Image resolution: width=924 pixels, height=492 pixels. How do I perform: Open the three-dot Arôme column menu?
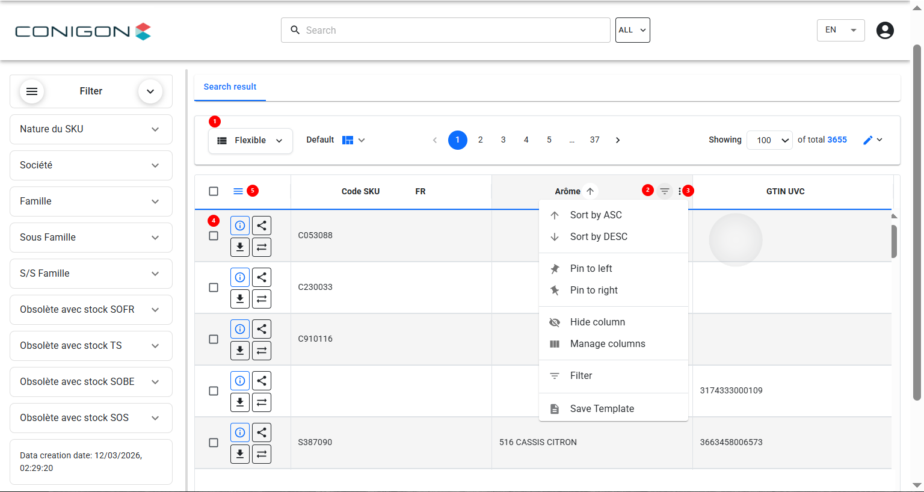click(680, 191)
